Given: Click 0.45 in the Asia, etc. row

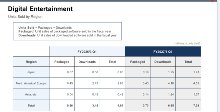Looking at the screenshot, I should (95, 94).
